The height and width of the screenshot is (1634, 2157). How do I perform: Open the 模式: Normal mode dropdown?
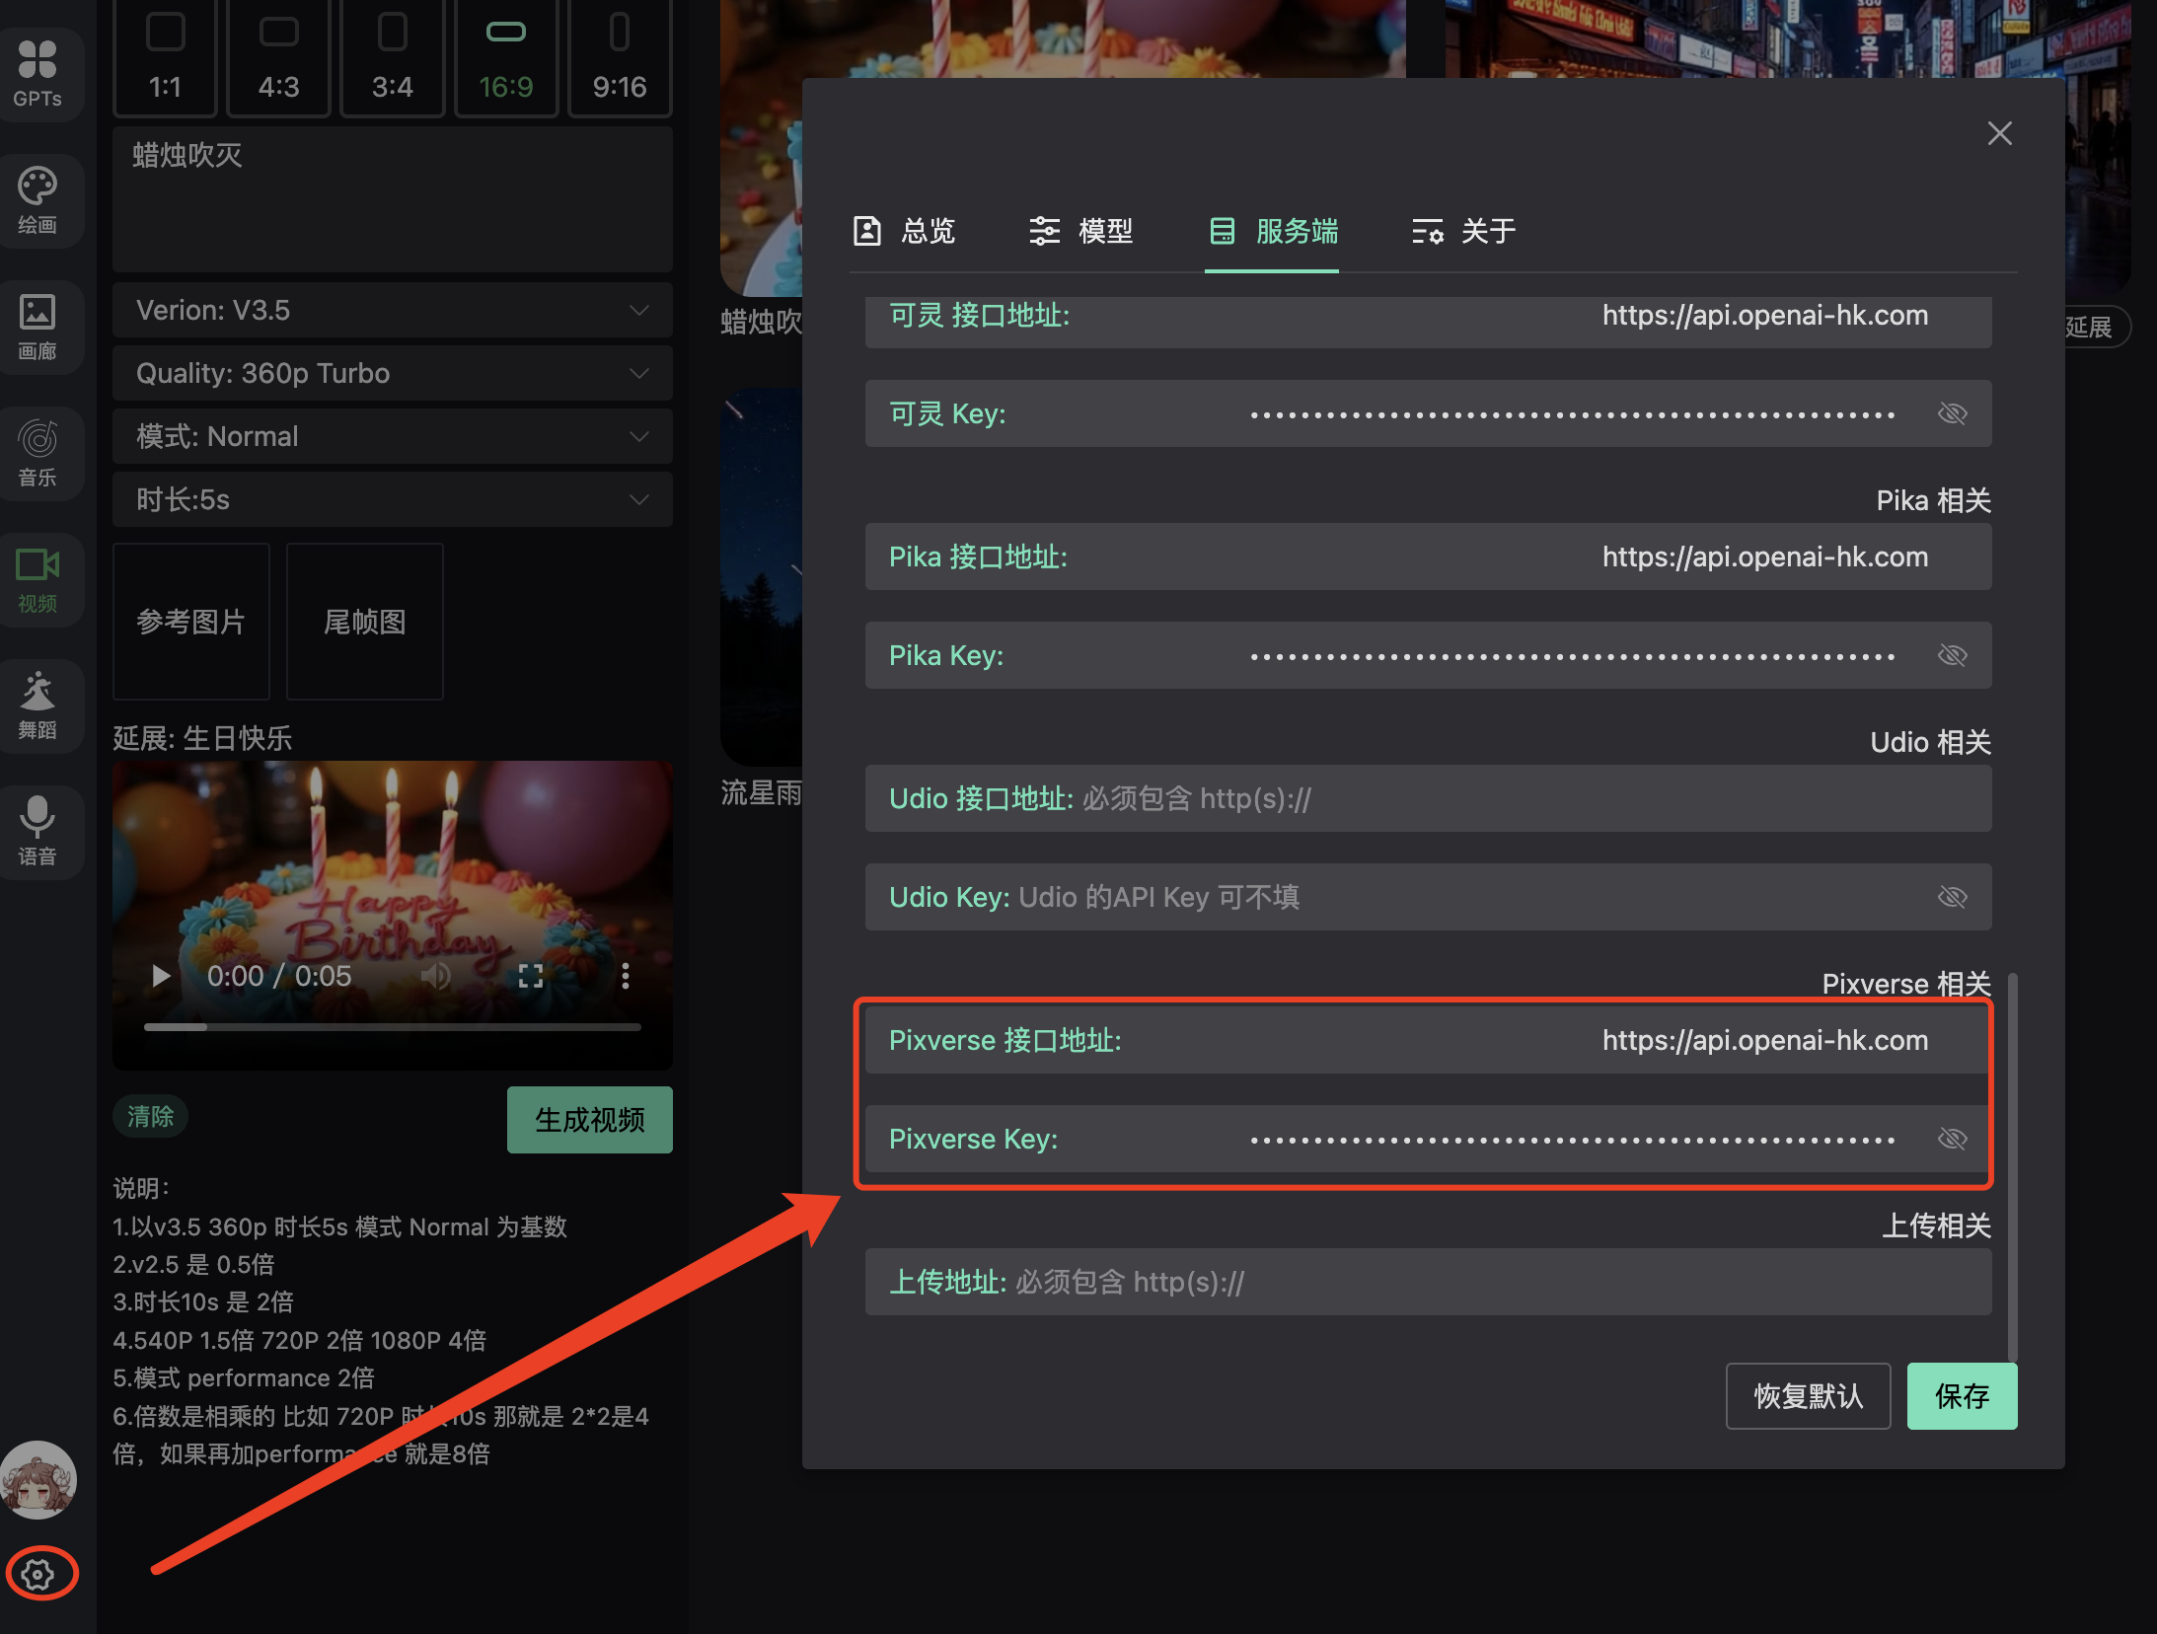[392, 436]
